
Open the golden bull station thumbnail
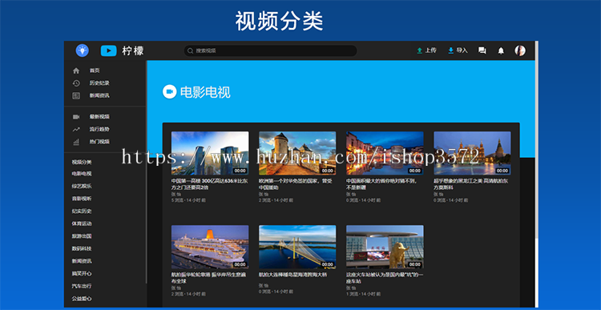(385, 247)
